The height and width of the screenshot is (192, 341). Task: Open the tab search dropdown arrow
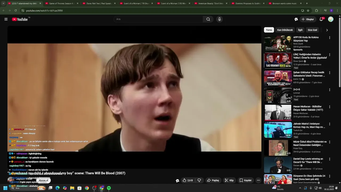[x=3, y=3]
